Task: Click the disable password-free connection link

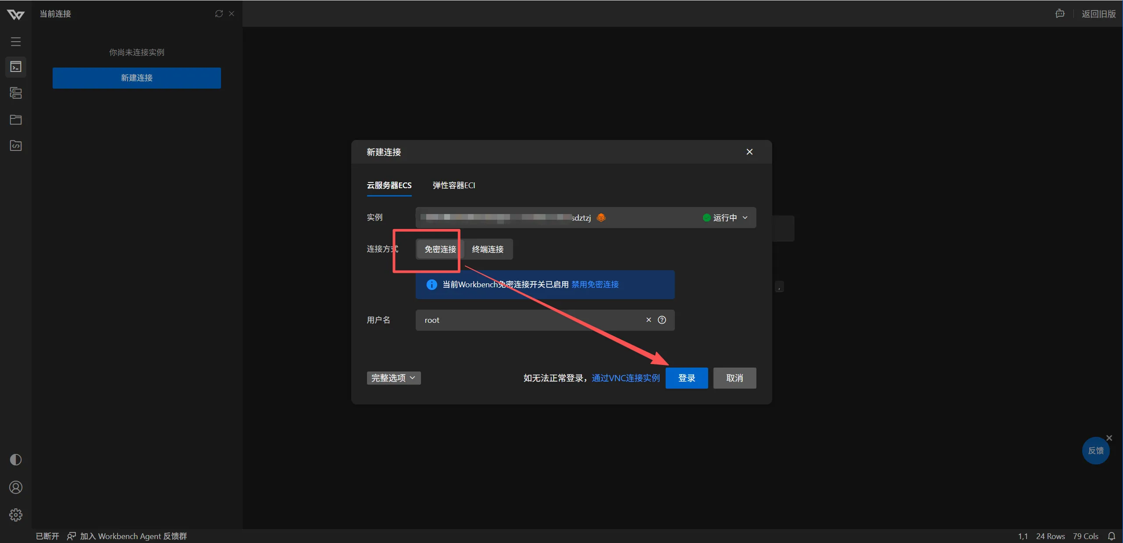Action: click(x=595, y=285)
